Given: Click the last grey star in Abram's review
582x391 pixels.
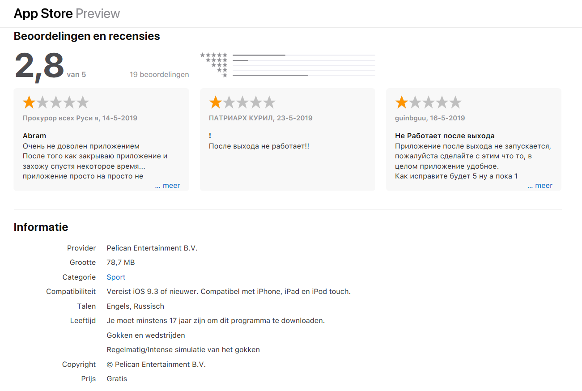Looking at the screenshot, I should click(x=83, y=102).
